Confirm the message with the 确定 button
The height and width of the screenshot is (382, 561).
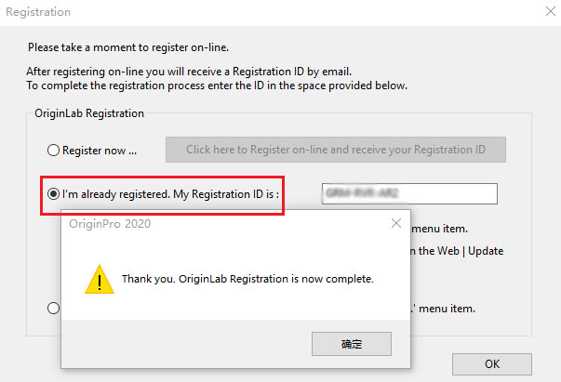click(352, 344)
